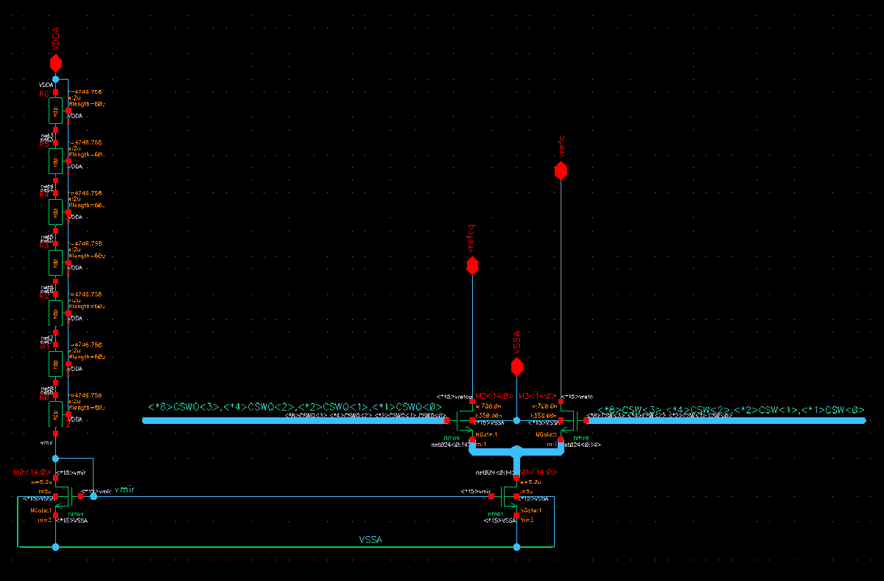Click the VSSA junction dot below M1
This screenshot has height=581, width=884.
516,547
